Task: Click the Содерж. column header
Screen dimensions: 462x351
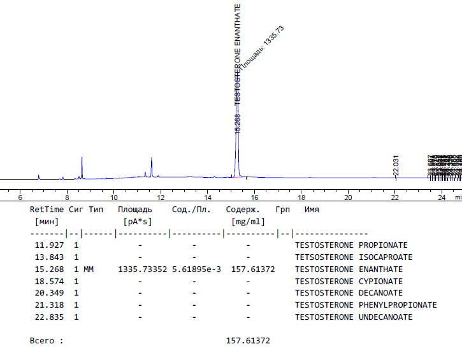Action: click(242, 210)
